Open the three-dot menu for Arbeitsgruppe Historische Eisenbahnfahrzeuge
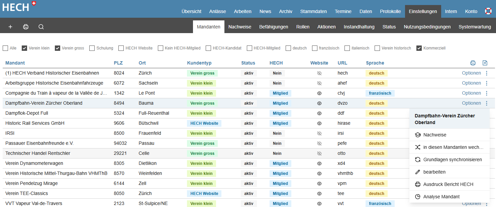Viewport: 496px width, 207px height. click(487, 83)
